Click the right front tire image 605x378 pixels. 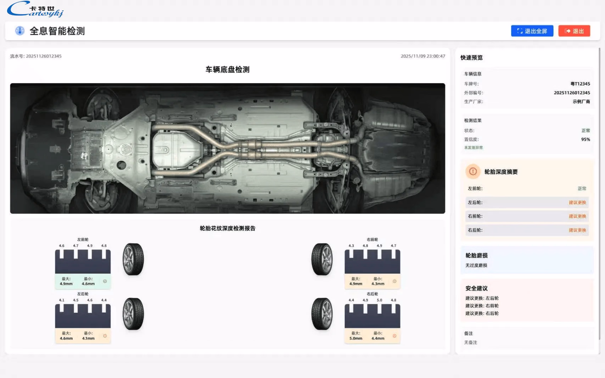coord(322,259)
